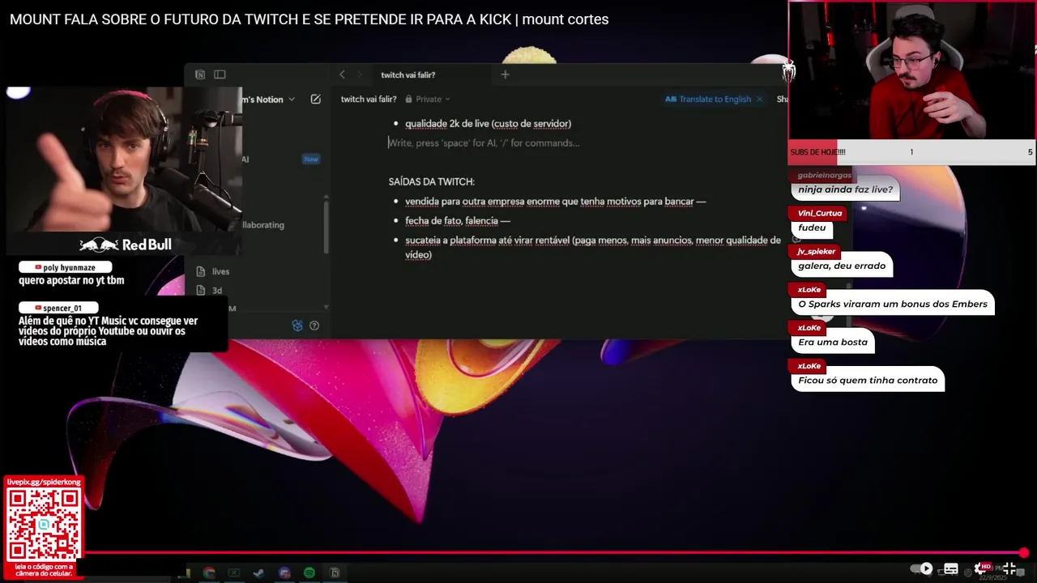
Task: Click the blue Notion AI icon near help
Action: pyautogui.click(x=297, y=326)
